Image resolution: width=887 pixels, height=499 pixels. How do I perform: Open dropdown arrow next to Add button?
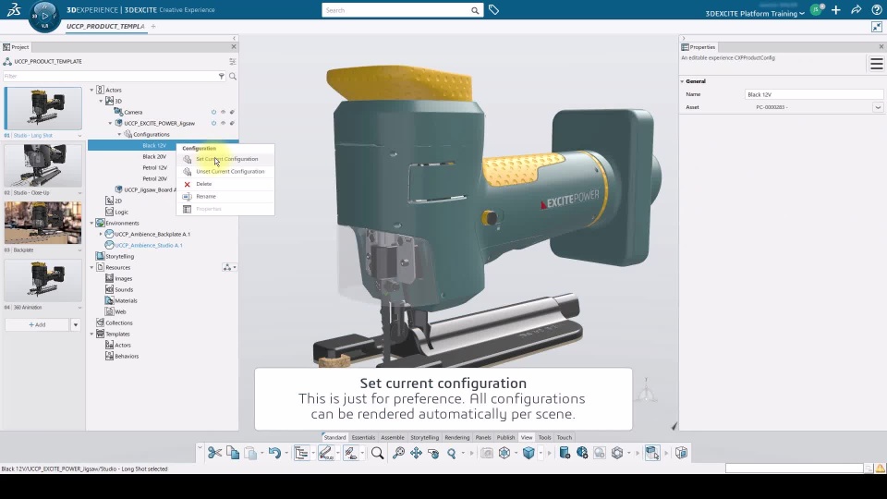(x=75, y=324)
